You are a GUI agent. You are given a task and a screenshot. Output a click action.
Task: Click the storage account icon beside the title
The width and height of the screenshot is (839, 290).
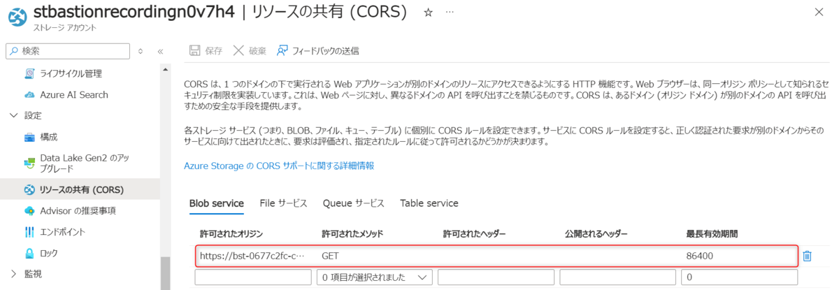point(16,17)
